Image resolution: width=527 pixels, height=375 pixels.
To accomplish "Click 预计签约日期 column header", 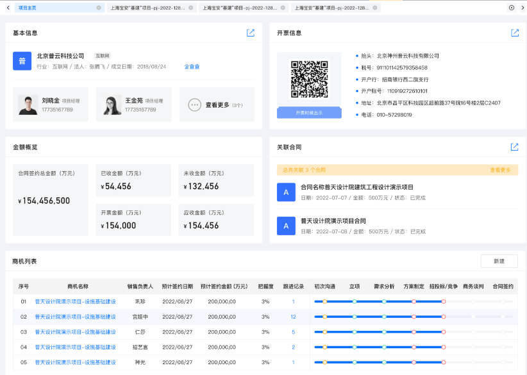I will 177,287.
